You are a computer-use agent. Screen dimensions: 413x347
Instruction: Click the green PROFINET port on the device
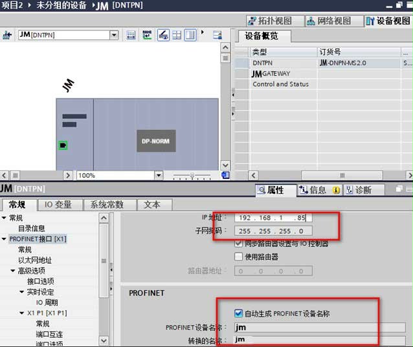point(63,145)
